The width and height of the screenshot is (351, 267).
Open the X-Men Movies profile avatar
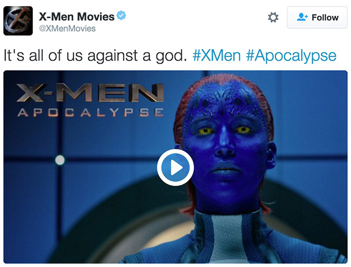[18, 21]
